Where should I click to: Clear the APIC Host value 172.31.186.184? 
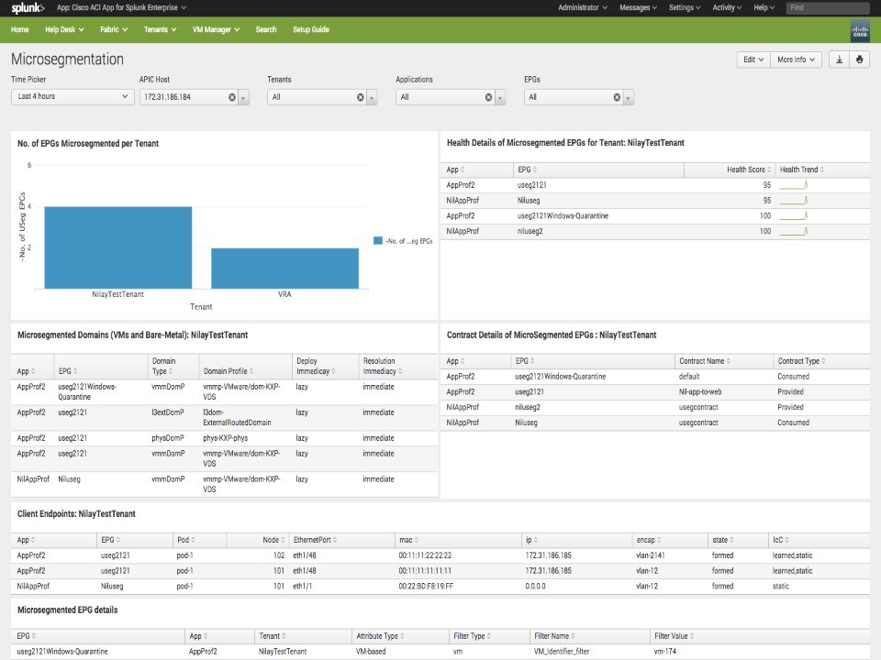pos(232,97)
